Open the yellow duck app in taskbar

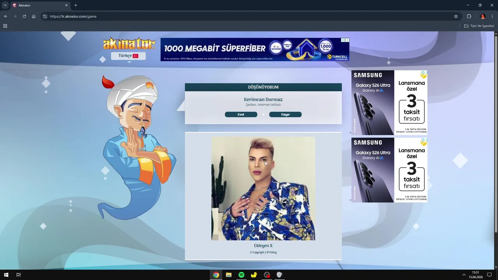(254, 275)
